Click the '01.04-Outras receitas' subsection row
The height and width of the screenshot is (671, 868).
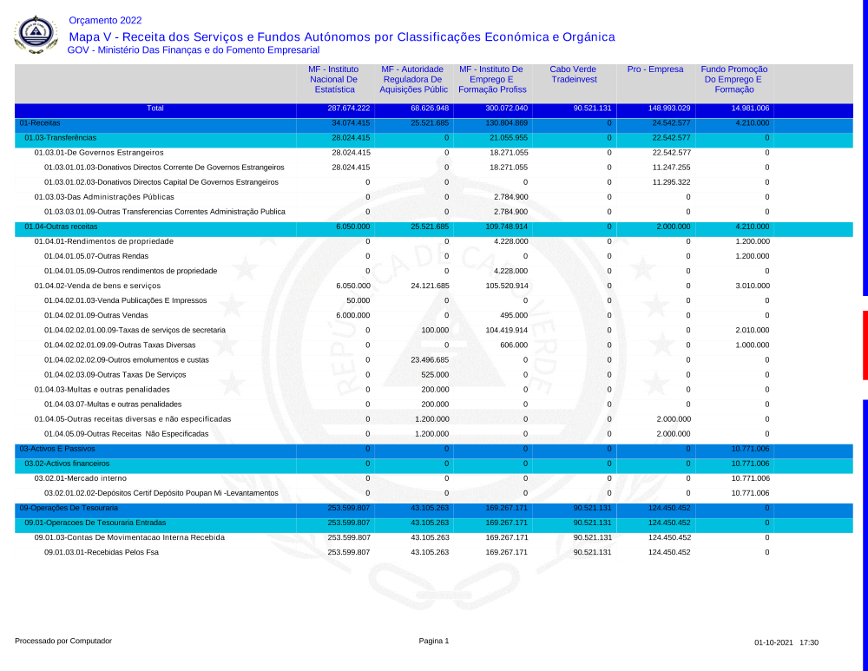pos(61,227)
